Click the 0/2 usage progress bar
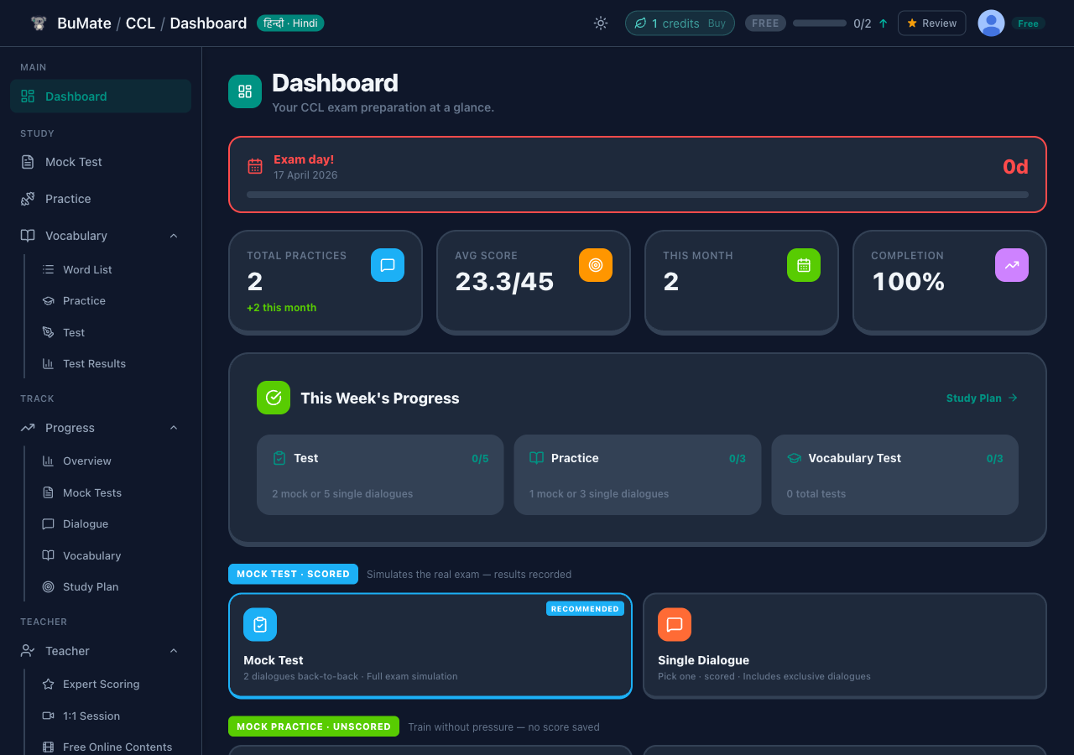Image resolution: width=1074 pixels, height=755 pixels. pyautogui.click(x=820, y=23)
